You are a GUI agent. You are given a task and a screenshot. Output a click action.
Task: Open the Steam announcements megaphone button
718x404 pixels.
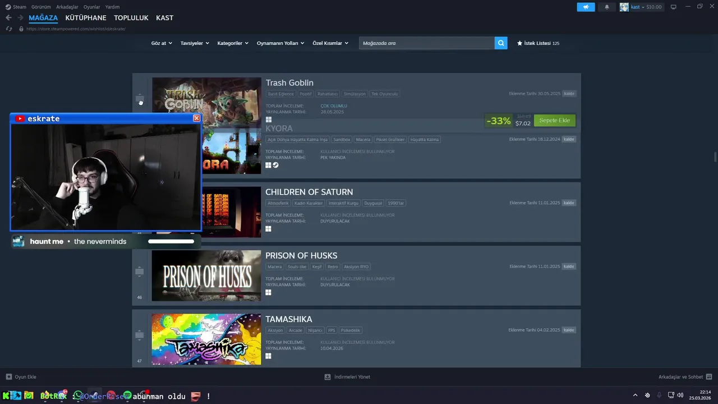(586, 7)
